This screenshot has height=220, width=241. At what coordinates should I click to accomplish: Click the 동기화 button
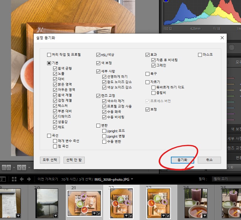click(x=182, y=160)
